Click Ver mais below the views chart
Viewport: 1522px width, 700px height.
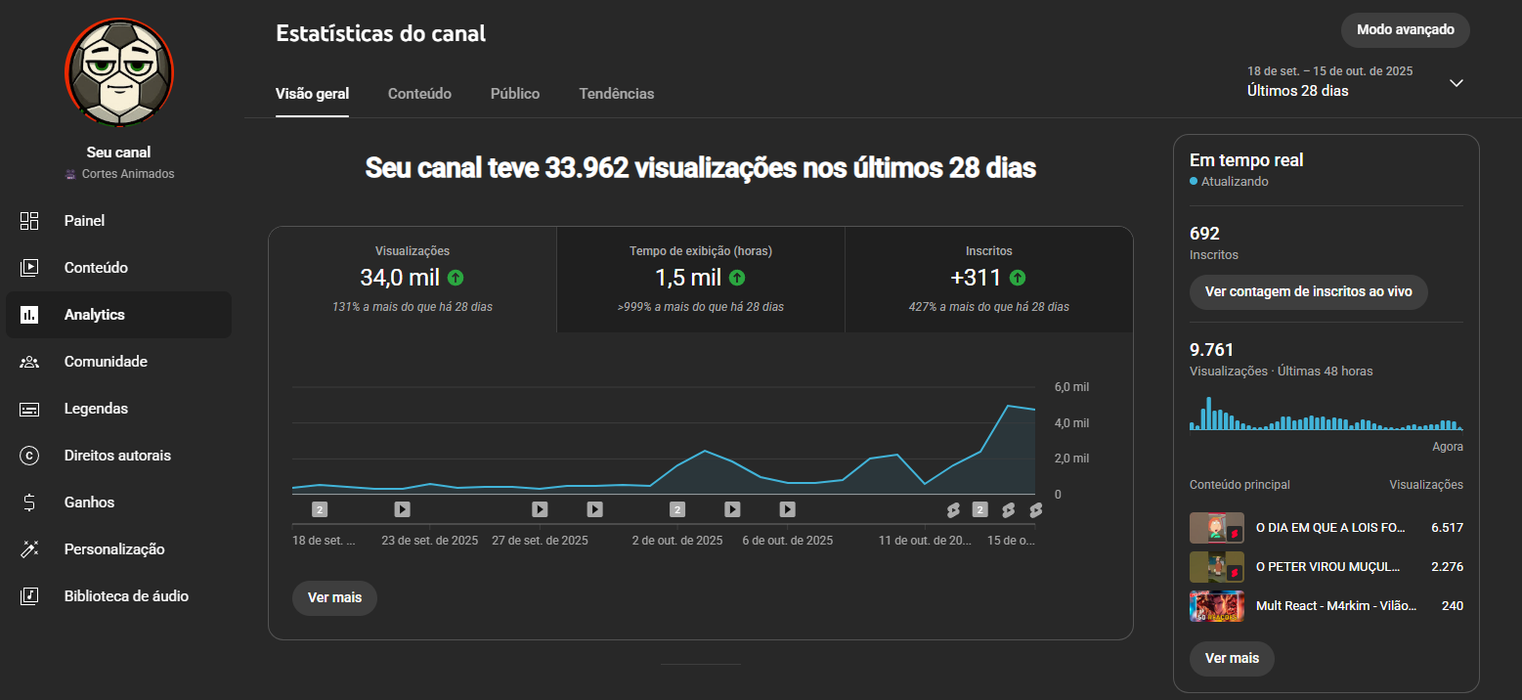click(x=334, y=597)
